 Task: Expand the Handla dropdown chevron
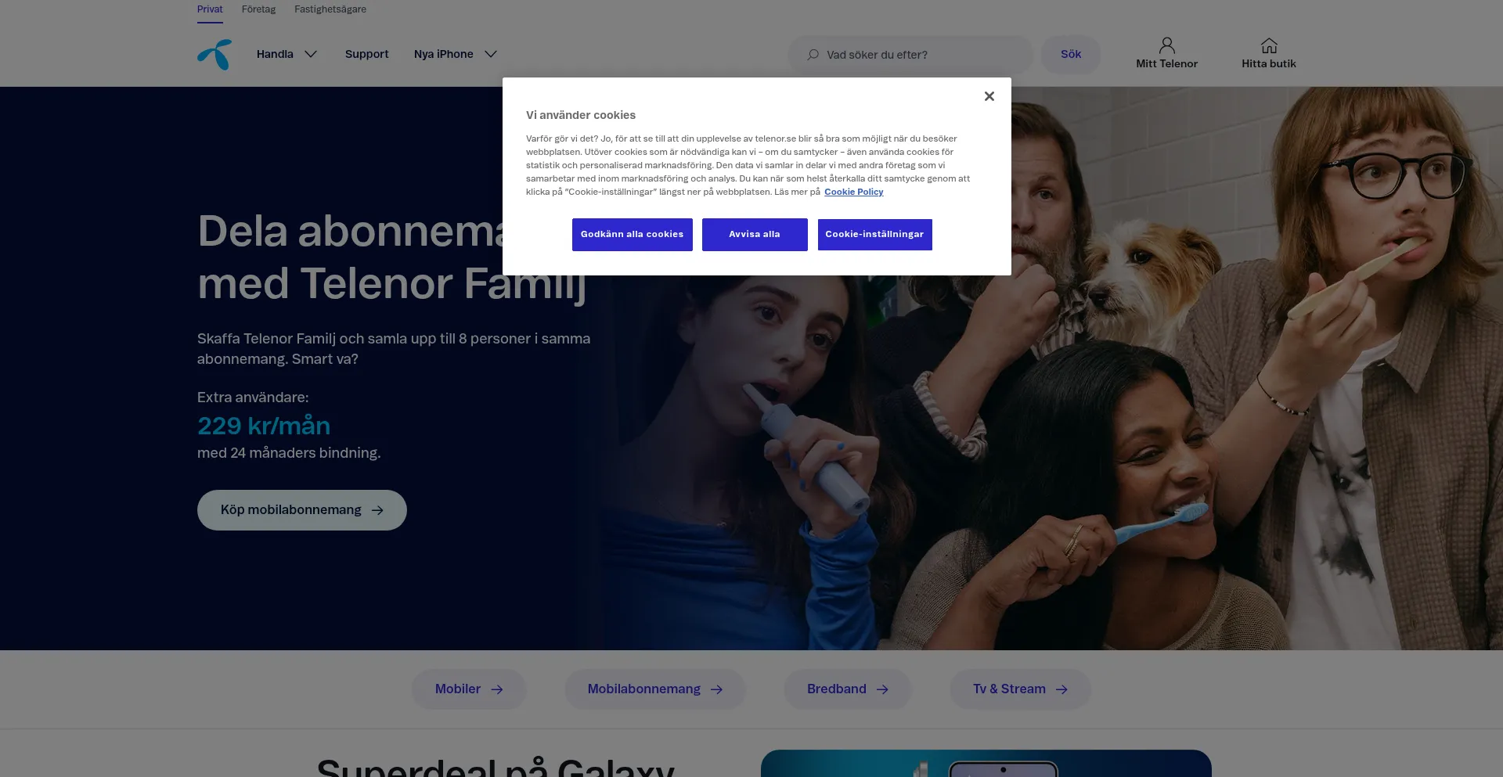[311, 54]
